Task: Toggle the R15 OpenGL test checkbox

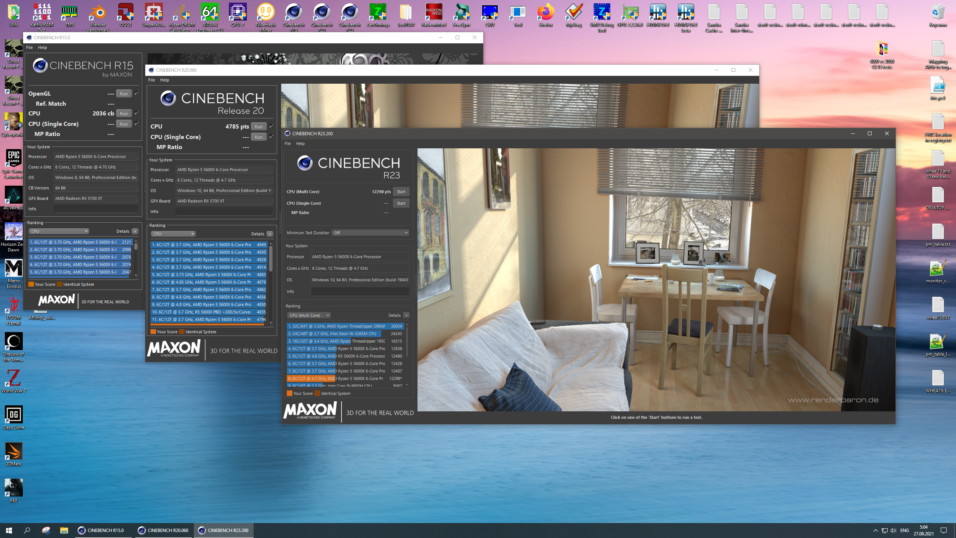Action: tap(137, 93)
